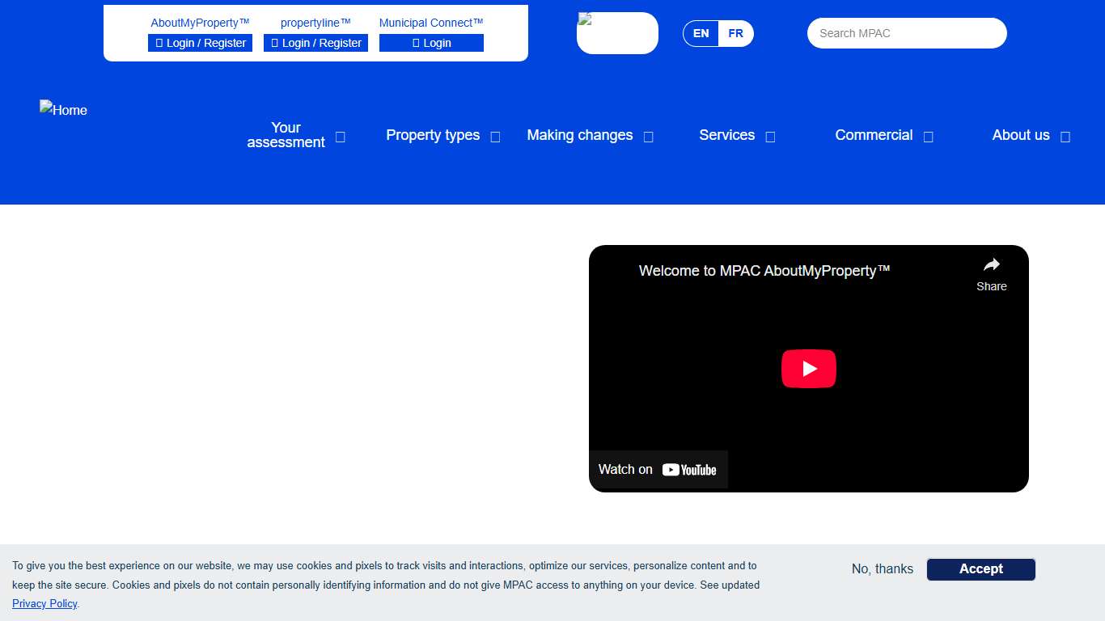1105x621 pixels.
Task: Open Watch on YouTube logo link
Action: coord(688,470)
